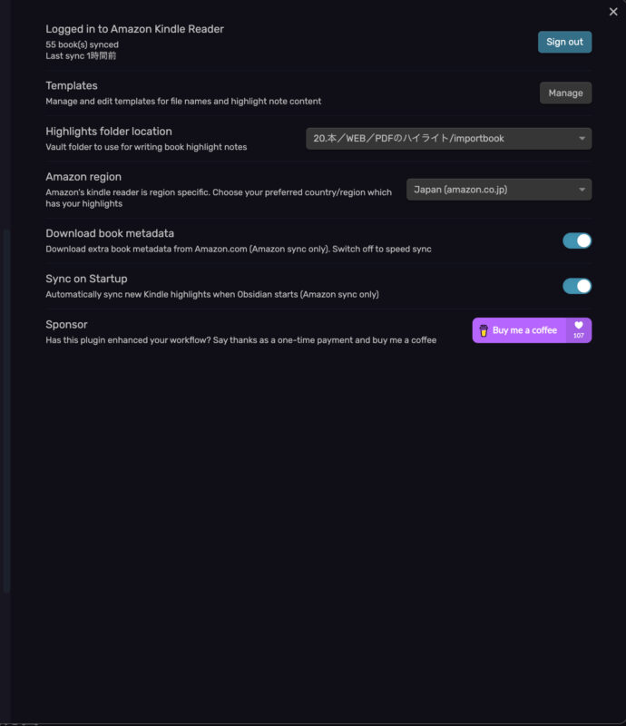Click the coffee cup icon
This screenshot has width=626, height=726.
(x=484, y=330)
